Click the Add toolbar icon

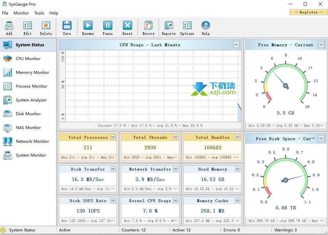(x=9, y=26)
